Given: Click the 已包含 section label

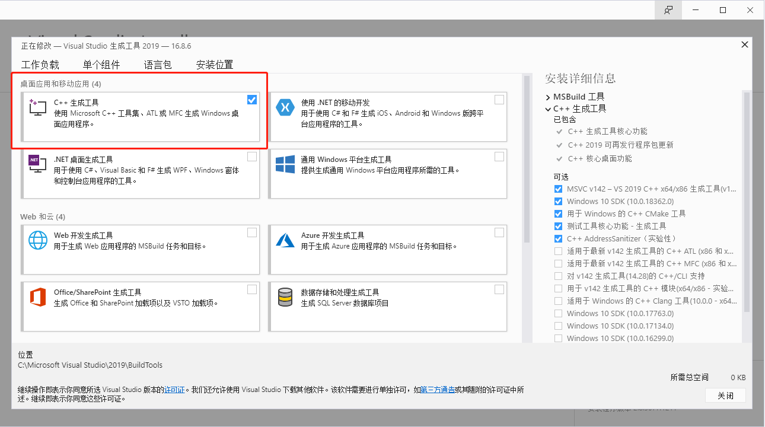Looking at the screenshot, I should point(565,119).
